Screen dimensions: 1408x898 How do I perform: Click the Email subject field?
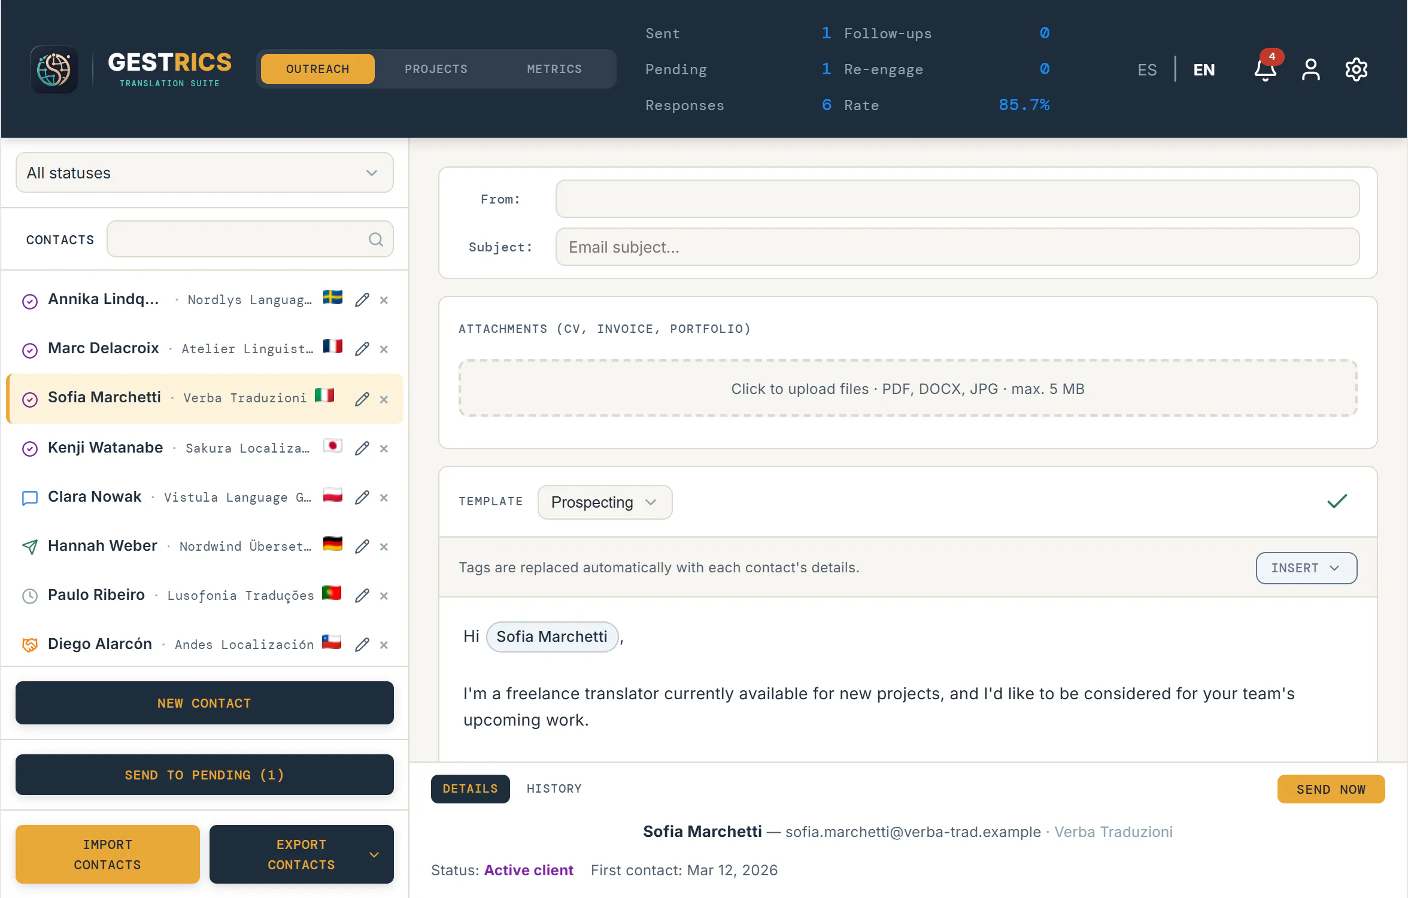(957, 247)
